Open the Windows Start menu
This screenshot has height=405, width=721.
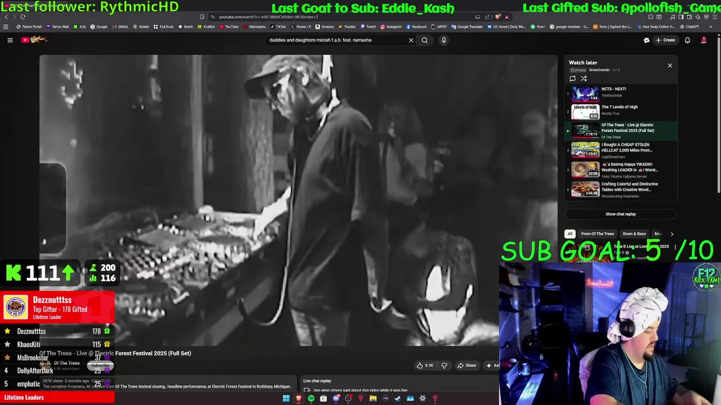[286, 399]
